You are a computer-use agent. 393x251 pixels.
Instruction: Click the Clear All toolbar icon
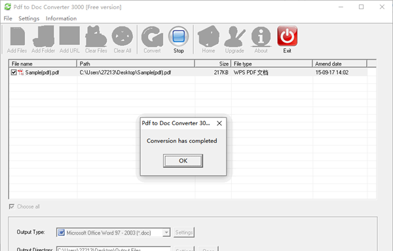point(122,36)
